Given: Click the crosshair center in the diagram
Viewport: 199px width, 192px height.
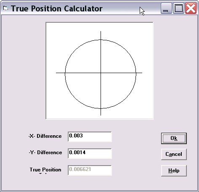Looking at the screenshot, I should pos(101,73).
